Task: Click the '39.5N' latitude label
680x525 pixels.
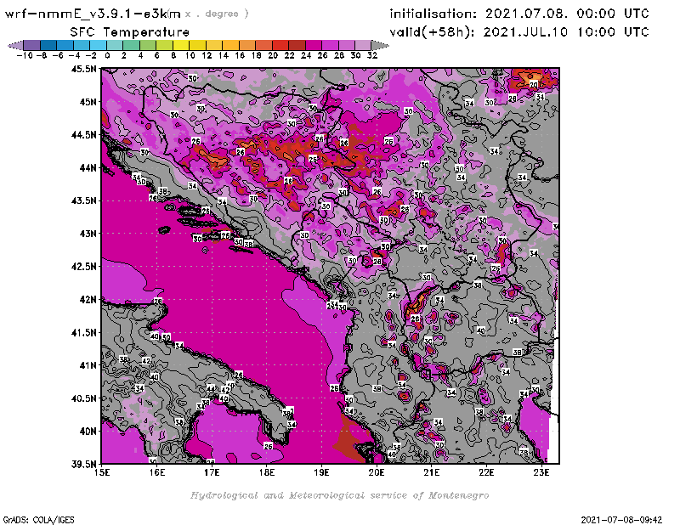Action: click(84, 465)
